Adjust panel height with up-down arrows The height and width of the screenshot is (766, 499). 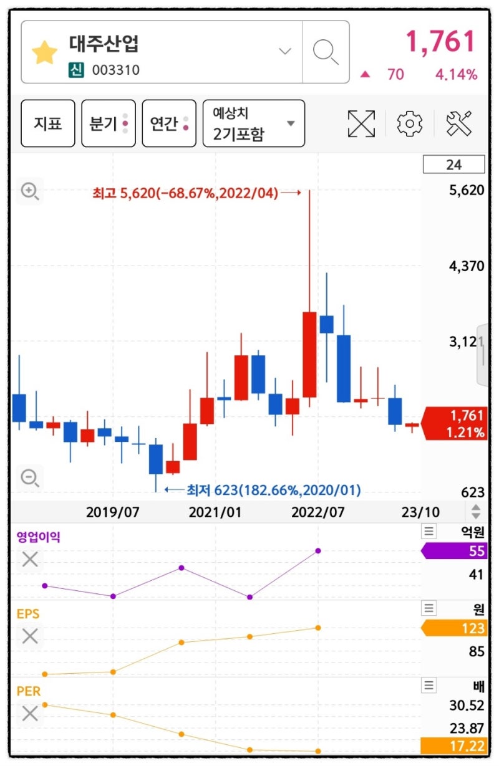coord(476,512)
